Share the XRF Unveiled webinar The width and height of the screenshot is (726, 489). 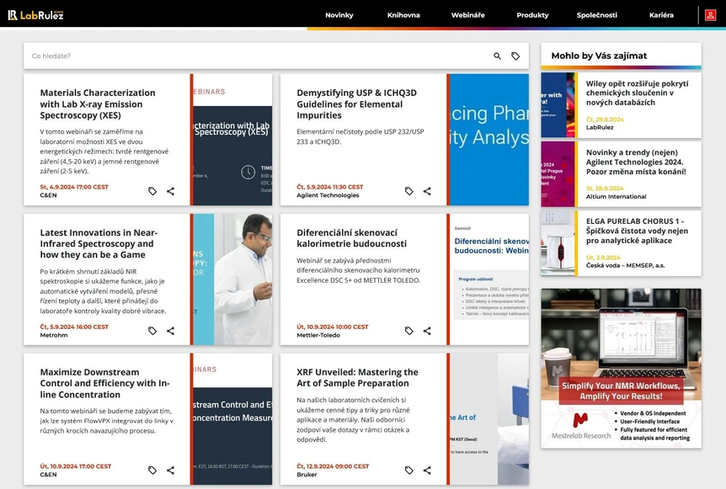pyautogui.click(x=427, y=470)
